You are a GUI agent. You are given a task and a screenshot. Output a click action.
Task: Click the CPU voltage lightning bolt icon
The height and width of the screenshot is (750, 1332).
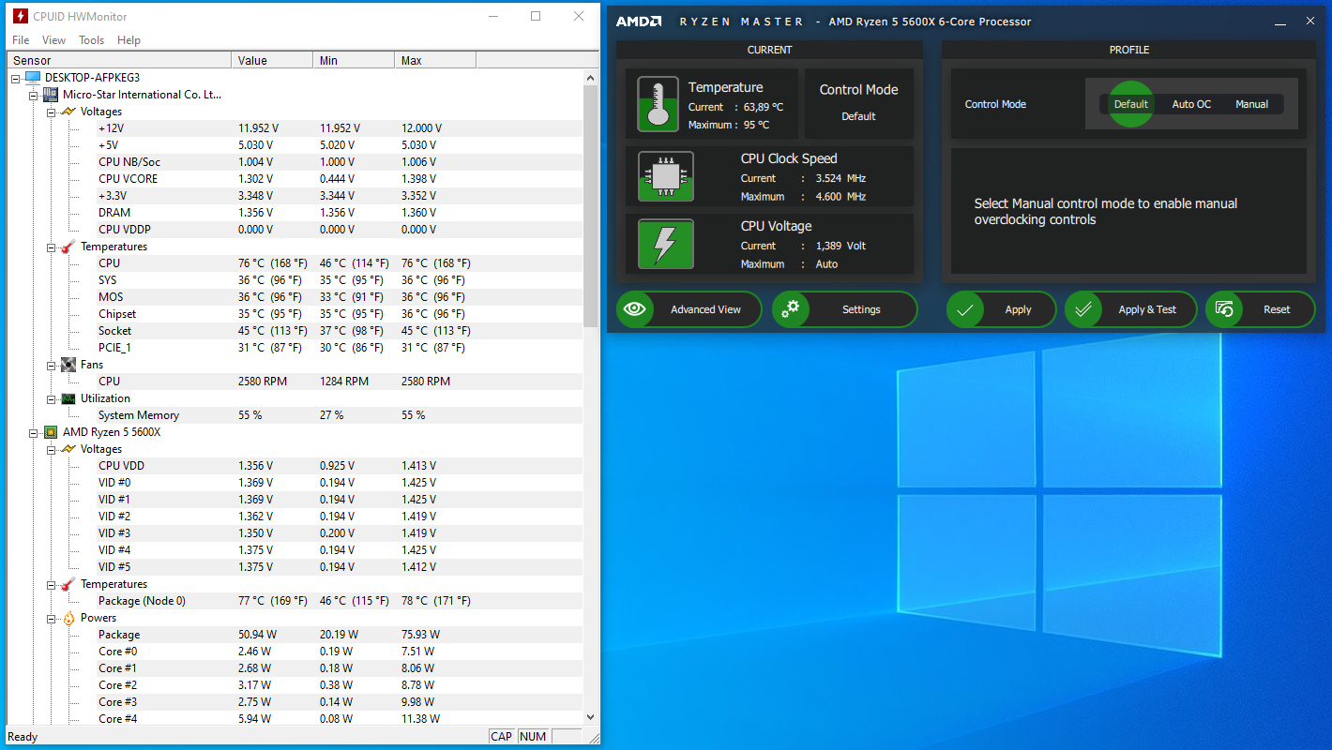tap(666, 244)
